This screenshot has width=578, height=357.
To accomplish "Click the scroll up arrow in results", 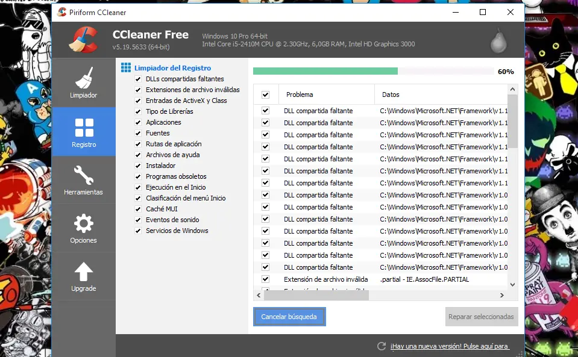I will 512,90.
